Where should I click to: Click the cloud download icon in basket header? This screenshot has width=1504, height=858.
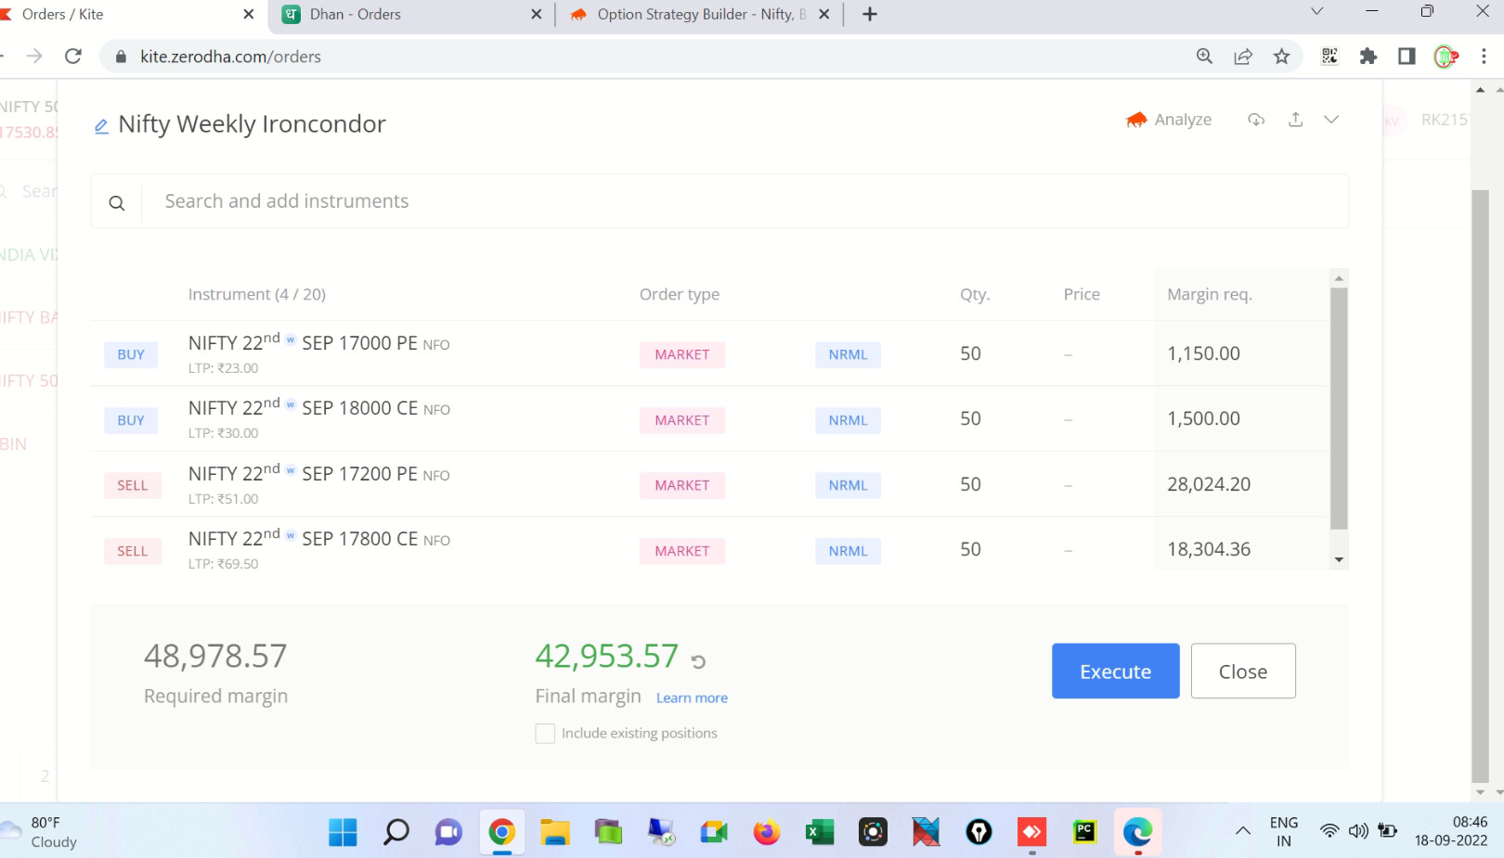(1256, 120)
